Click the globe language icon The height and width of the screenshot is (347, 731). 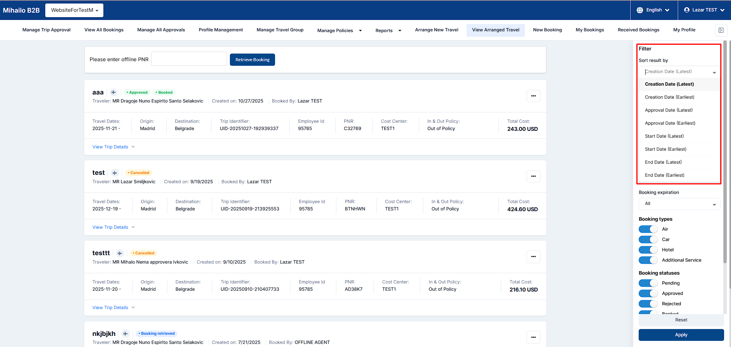point(640,10)
